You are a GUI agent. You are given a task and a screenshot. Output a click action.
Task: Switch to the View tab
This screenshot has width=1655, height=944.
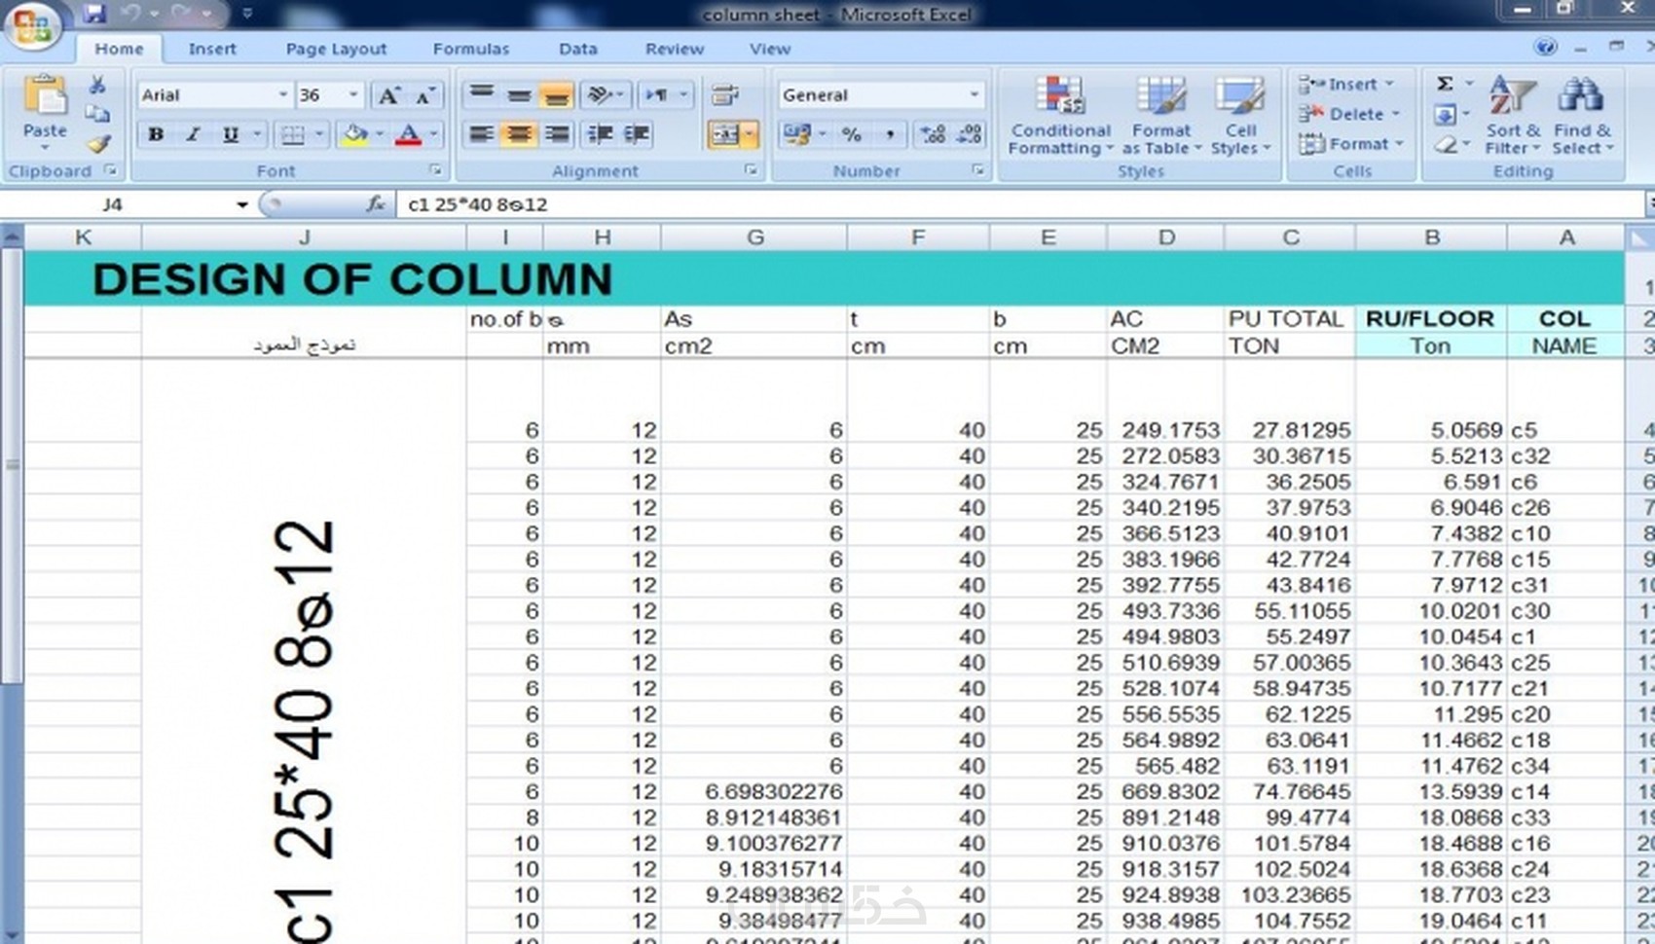769,49
